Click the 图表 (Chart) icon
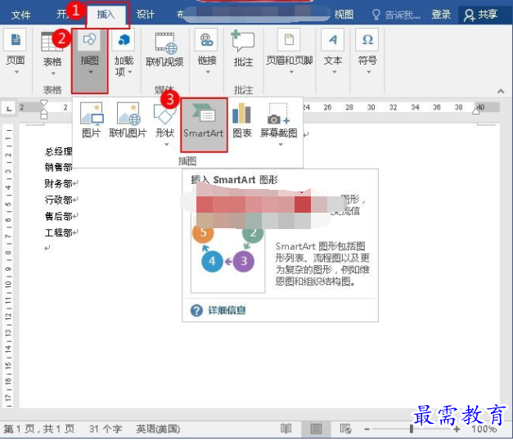The image size is (513, 441). pos(242,120)
